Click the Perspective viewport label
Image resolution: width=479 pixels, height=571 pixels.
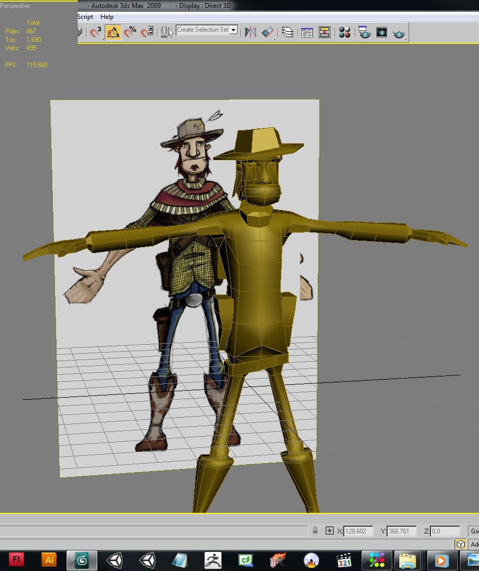(x=15, y=6)
